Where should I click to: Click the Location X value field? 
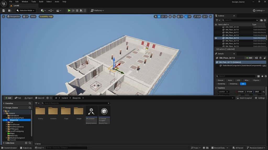pos(241,92)
